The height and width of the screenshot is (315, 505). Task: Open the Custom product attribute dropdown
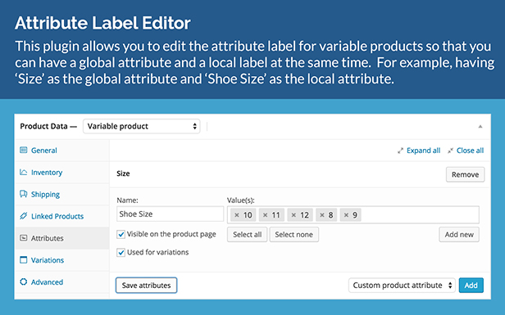(x=402, y=285)
